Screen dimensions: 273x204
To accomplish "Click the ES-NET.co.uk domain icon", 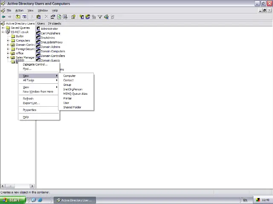I will 8,32.
